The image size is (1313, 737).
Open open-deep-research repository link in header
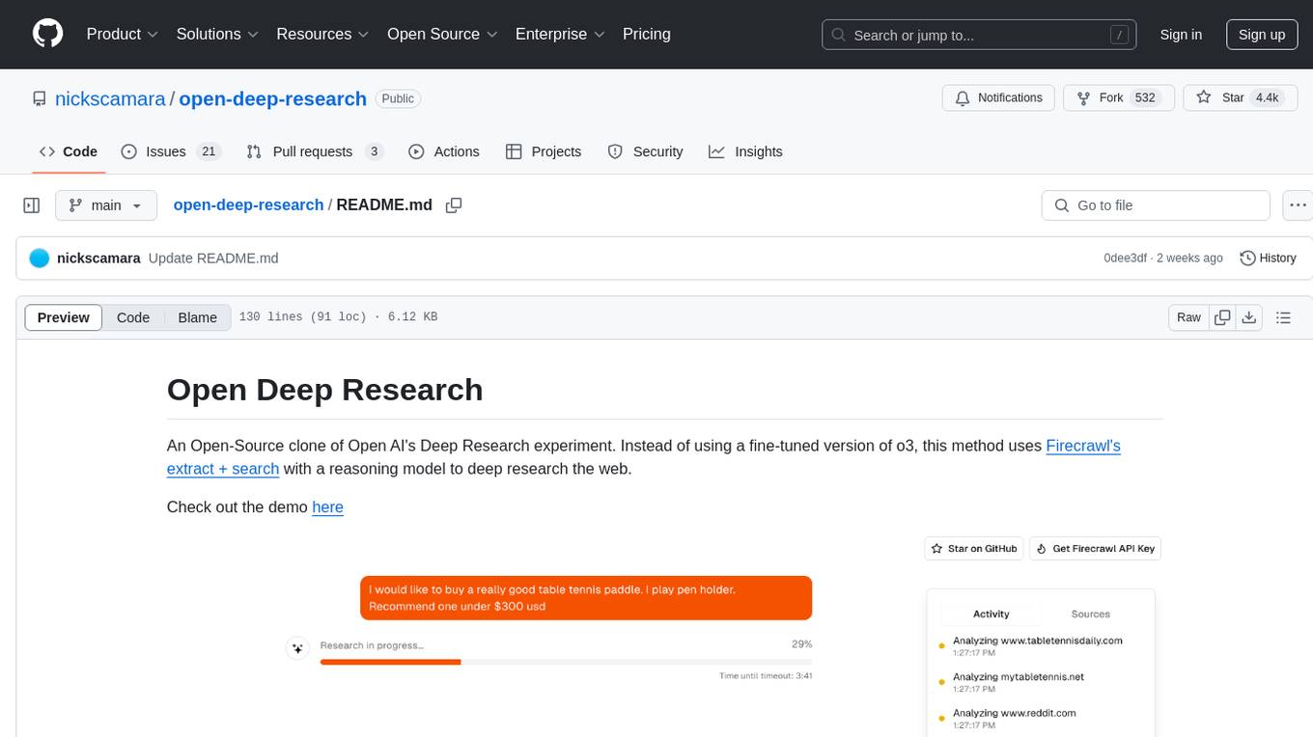point(272,98)
